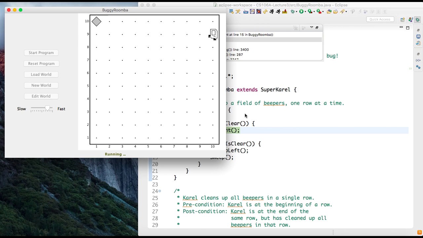
Task: Open the Breakpoints view from the right trim
Action: coord(418,67)
